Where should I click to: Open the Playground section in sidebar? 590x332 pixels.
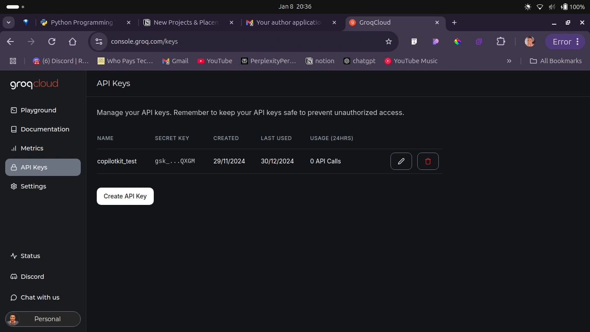point(38,110)
